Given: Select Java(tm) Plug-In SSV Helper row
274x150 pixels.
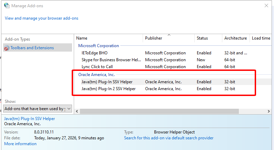Looking at the screenshot, I should [107, 82].
